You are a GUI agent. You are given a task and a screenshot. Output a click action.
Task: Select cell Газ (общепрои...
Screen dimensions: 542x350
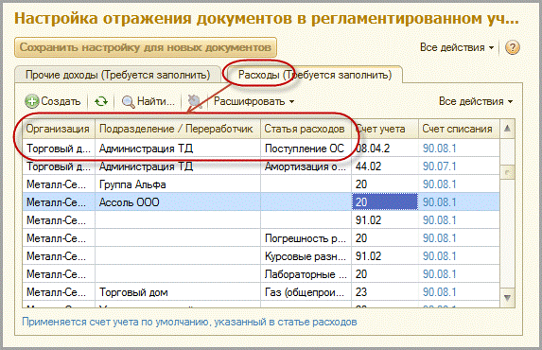click(306, 292)
